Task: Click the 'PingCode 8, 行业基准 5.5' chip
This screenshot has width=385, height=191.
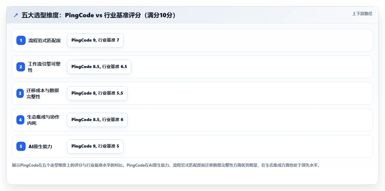Action: tap(97, 93)
